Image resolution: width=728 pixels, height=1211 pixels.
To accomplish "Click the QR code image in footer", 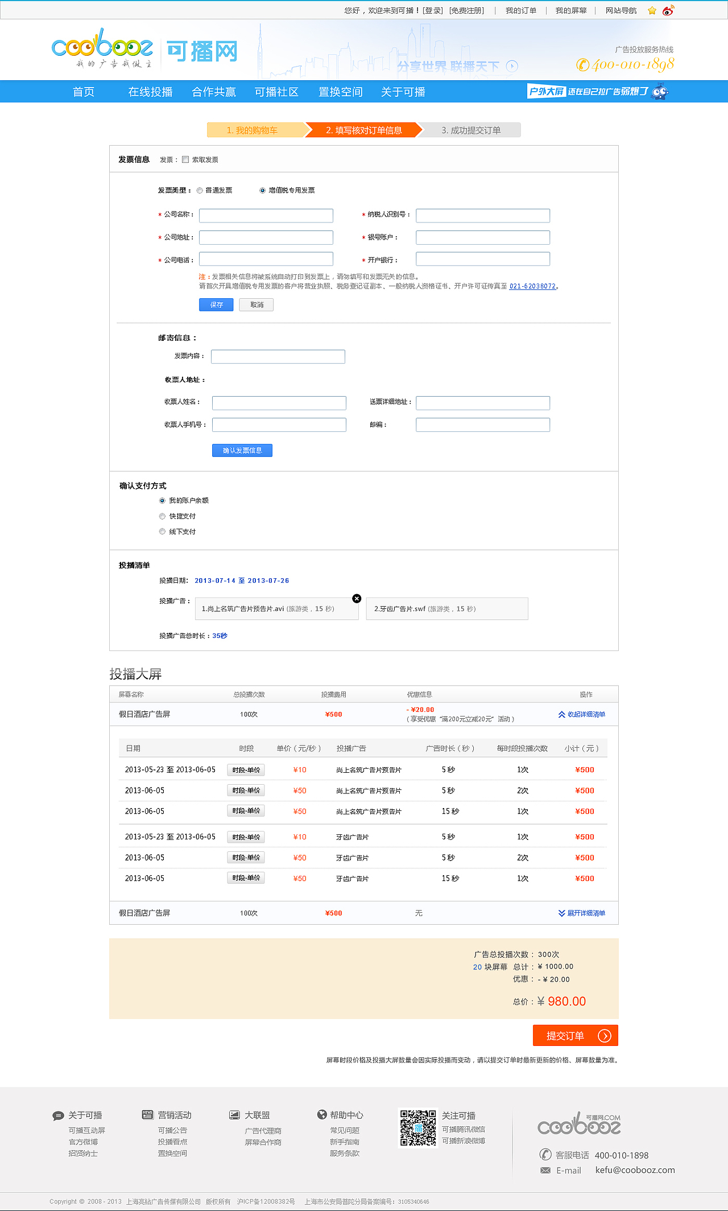I will (x=418, y=1128).
